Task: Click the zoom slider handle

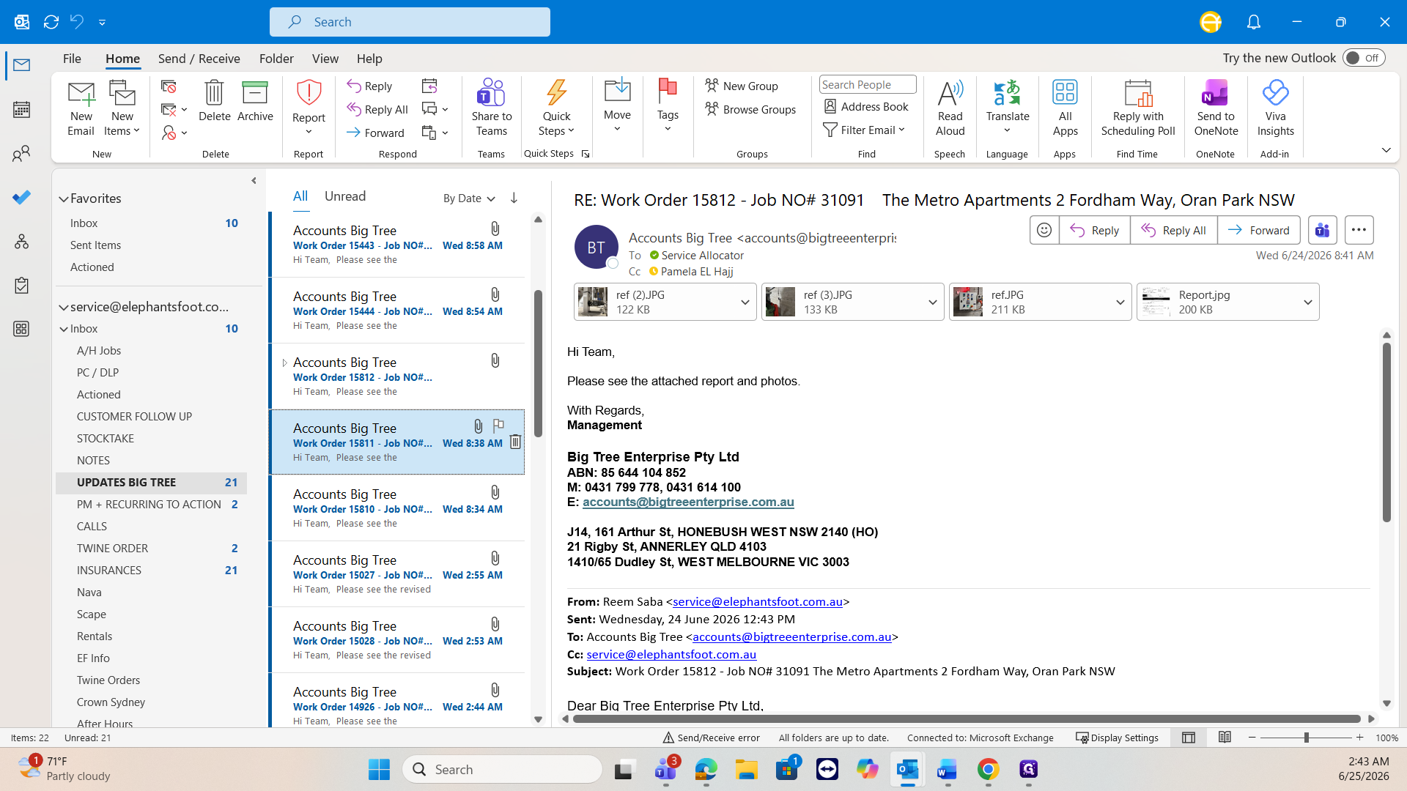Action: [1306, 738]
